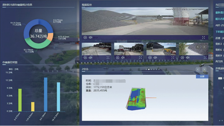Mute the second thumbnail camera feed

point(123,58)
